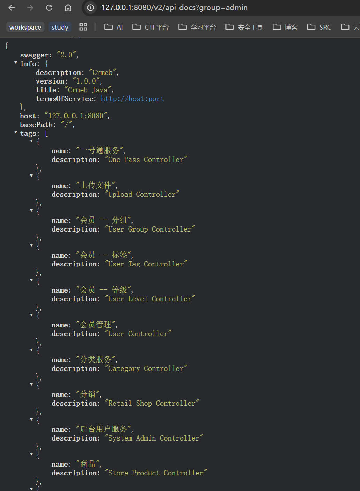This screenshot has width=360, height=491.
Task: Go to the browser home page
Action: click(x=68, y=8)
